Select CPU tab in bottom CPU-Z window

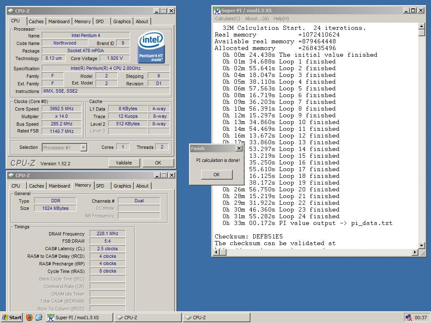[16, 186]
